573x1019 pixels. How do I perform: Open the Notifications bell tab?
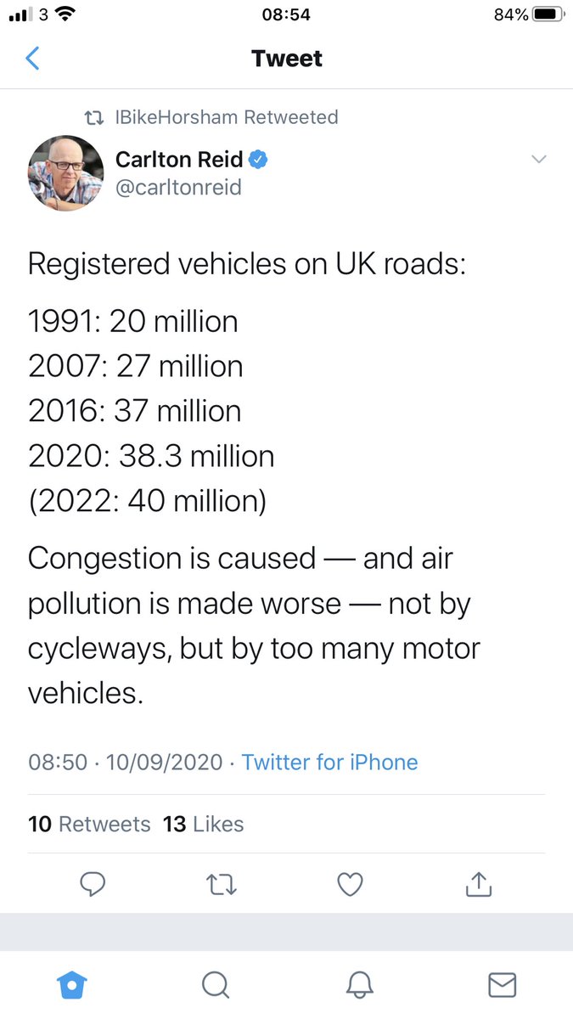[360, 984]
